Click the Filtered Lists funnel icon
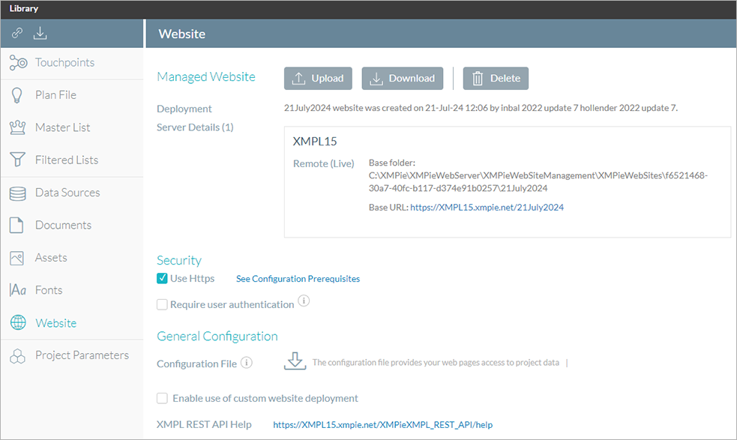737x440 pixels. [17, 160]
